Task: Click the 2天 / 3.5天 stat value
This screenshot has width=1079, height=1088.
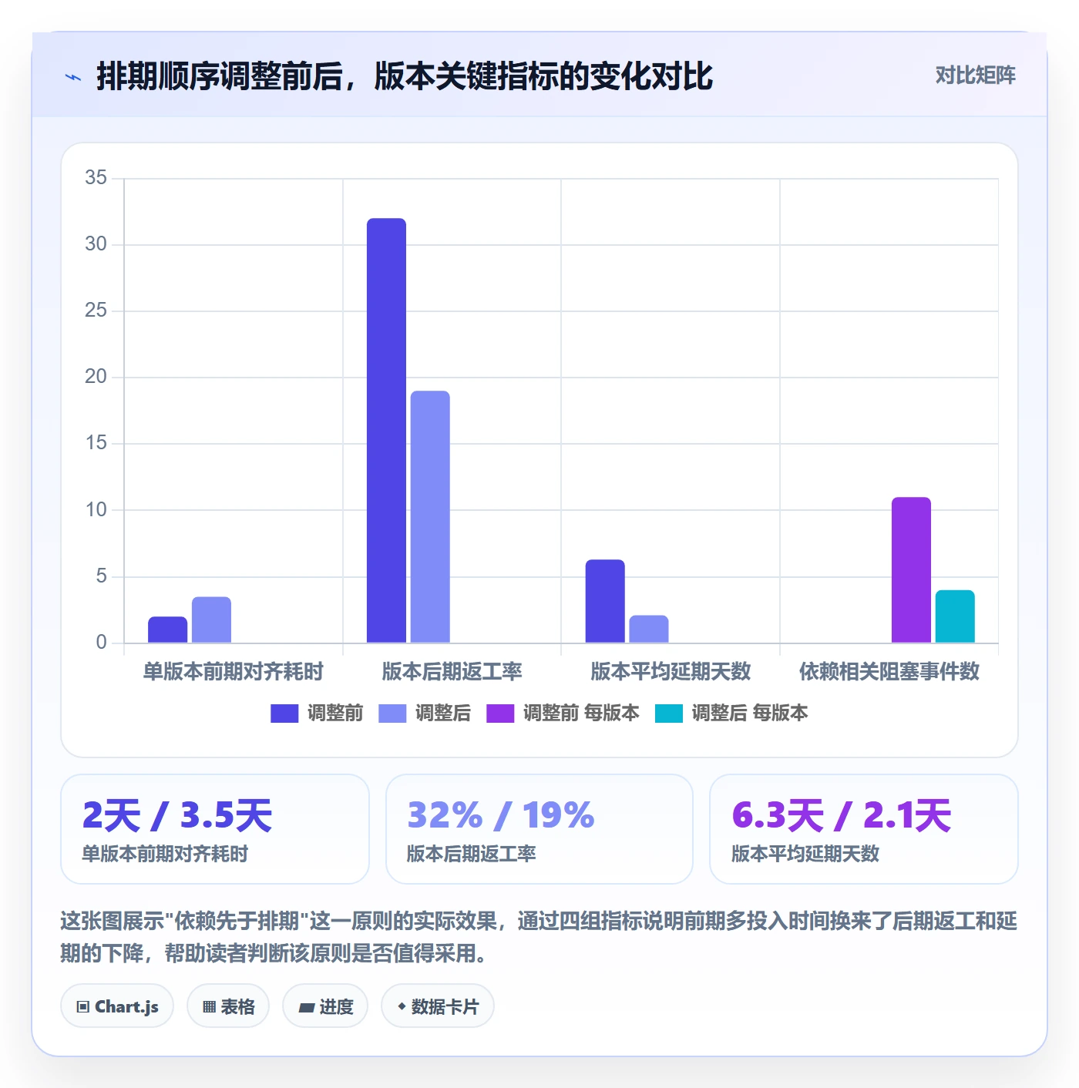Action: click(177, 815)
